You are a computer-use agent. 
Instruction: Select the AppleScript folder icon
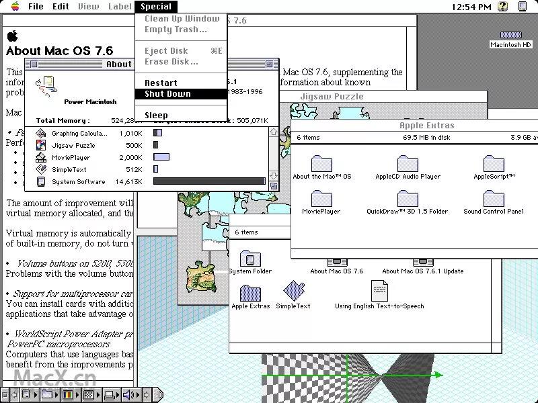[494, 163]
